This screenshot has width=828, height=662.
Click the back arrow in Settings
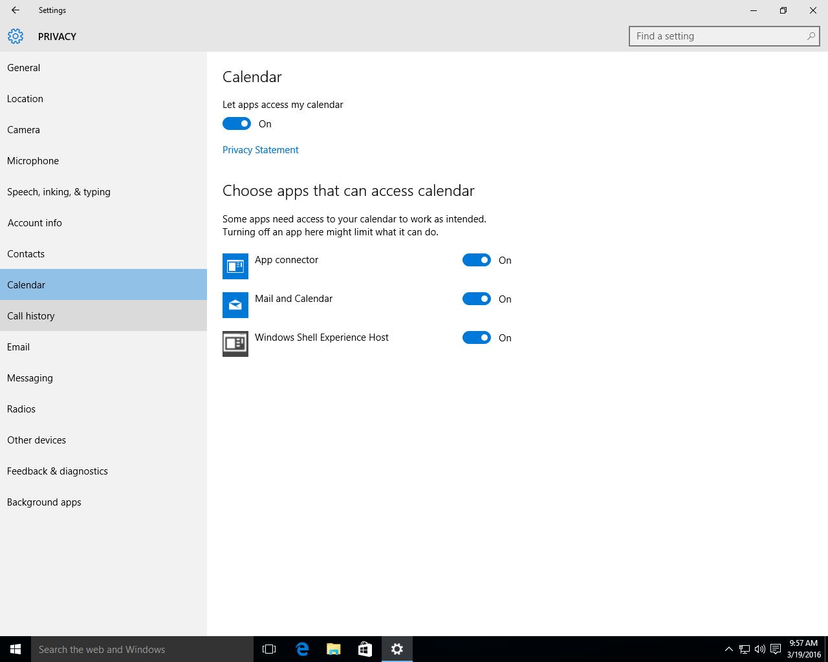16,10
